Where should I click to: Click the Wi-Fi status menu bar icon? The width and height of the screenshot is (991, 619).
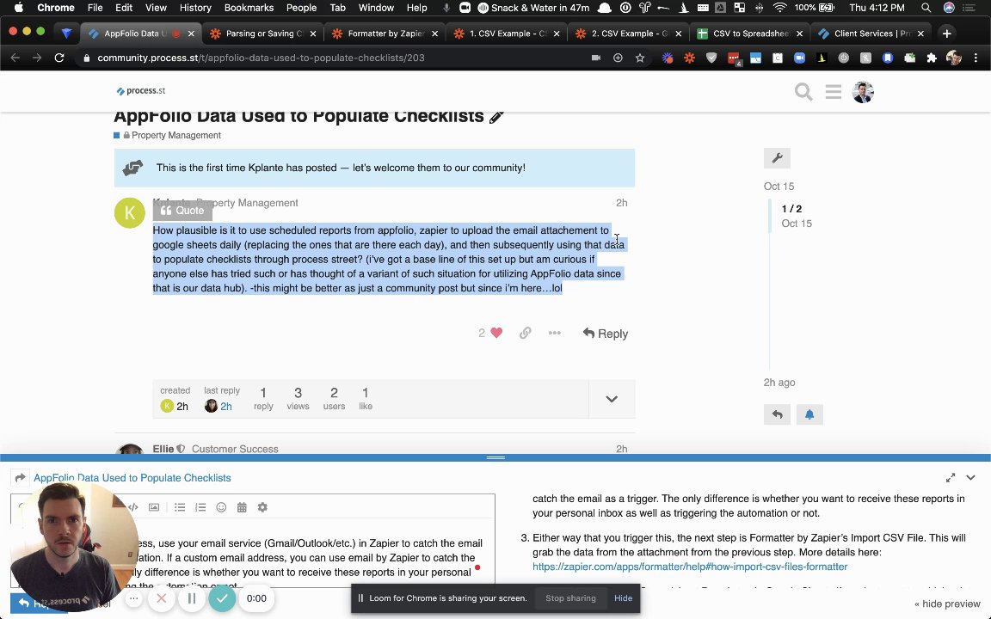coord(780,8)
